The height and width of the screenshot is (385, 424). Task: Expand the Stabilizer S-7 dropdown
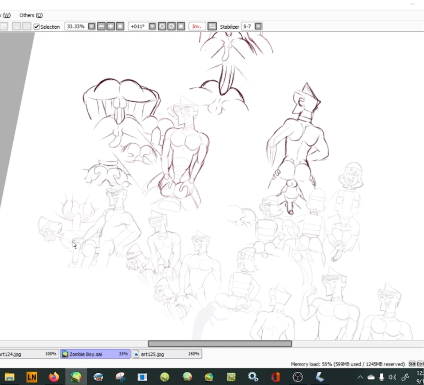point(258,26)
